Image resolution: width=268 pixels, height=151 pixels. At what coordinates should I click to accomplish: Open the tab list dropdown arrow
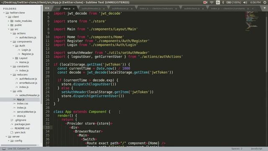point(265,8)
